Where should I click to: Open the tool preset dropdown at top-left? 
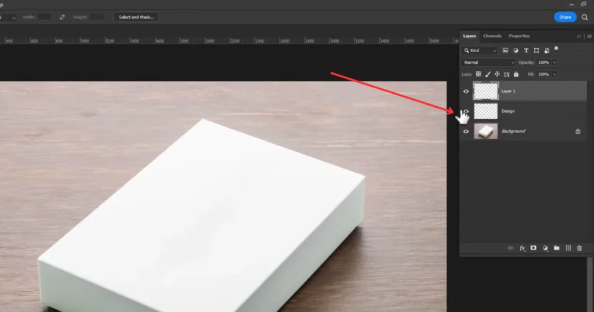8,17
